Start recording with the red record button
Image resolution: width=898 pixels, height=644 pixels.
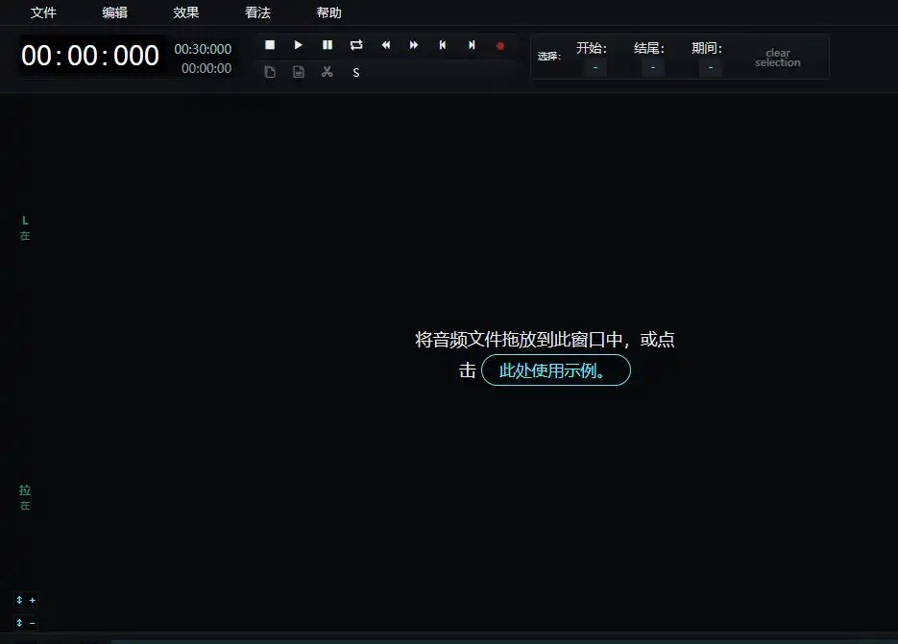500,46
